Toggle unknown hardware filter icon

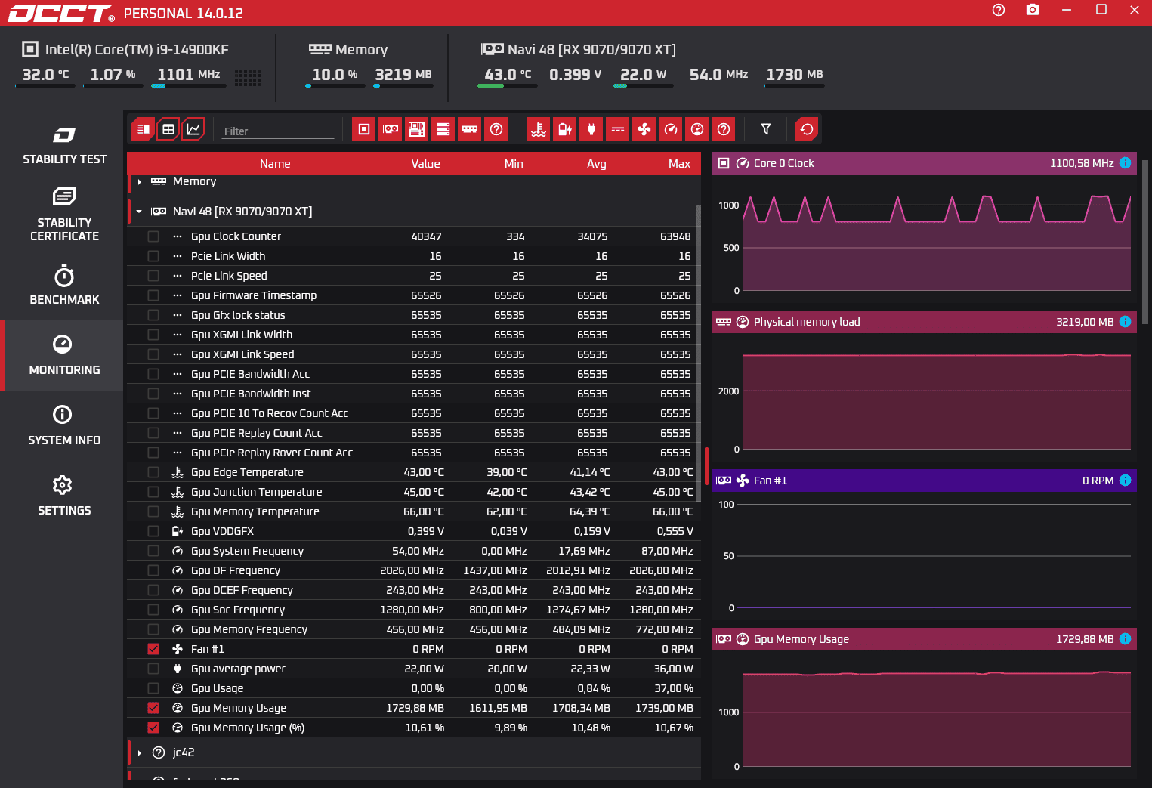(496, 129)
